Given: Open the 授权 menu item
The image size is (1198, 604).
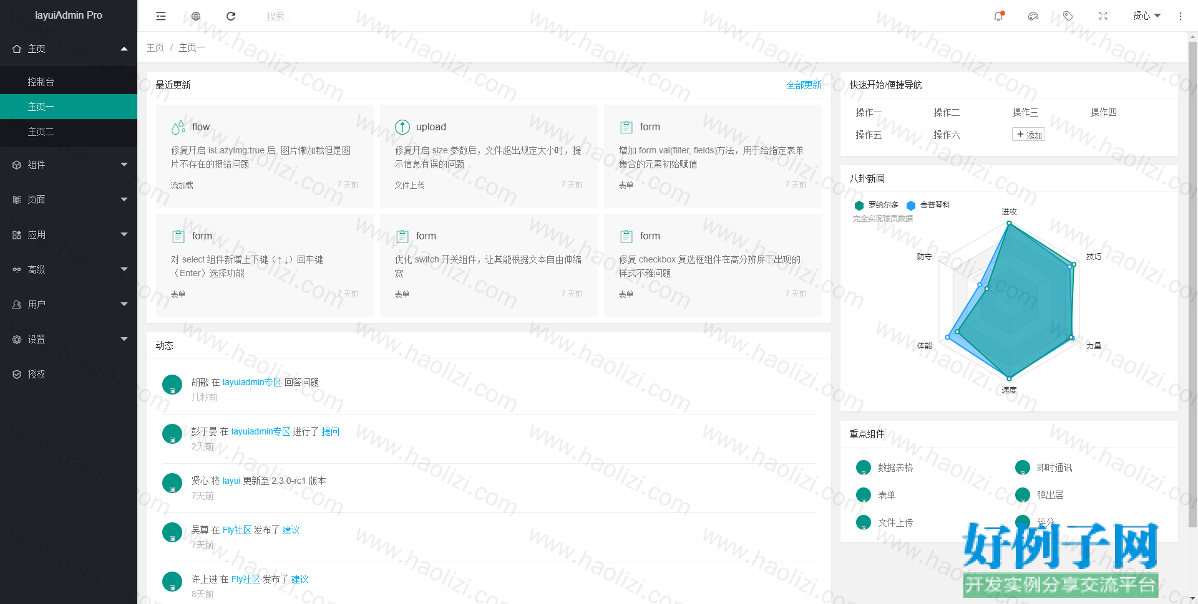Looking at the screenshot, I should point(69,374).
